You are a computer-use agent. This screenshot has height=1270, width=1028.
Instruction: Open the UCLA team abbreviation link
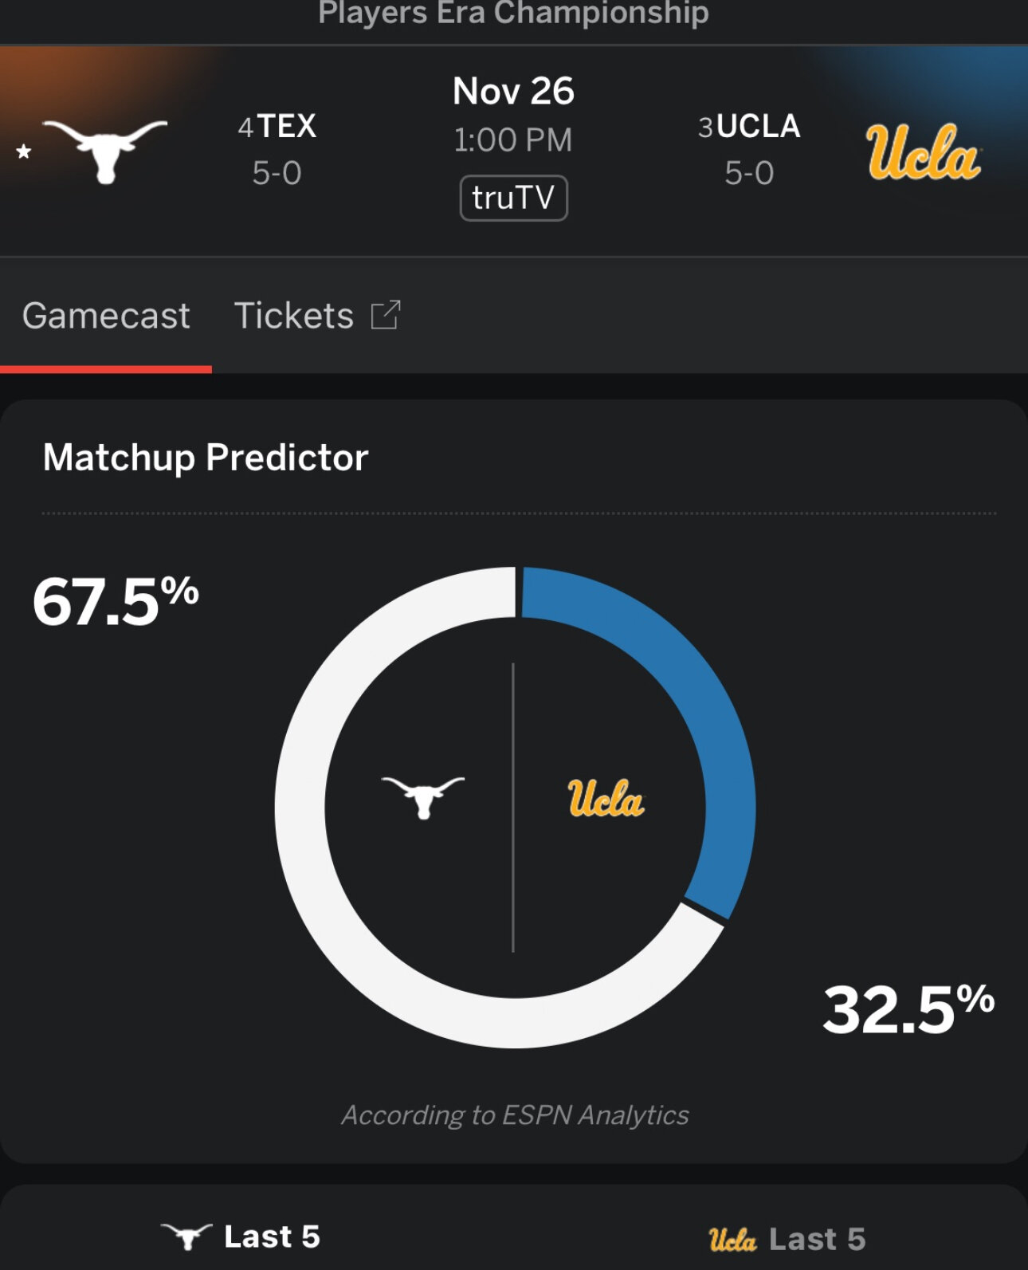(x=758, y=126)
